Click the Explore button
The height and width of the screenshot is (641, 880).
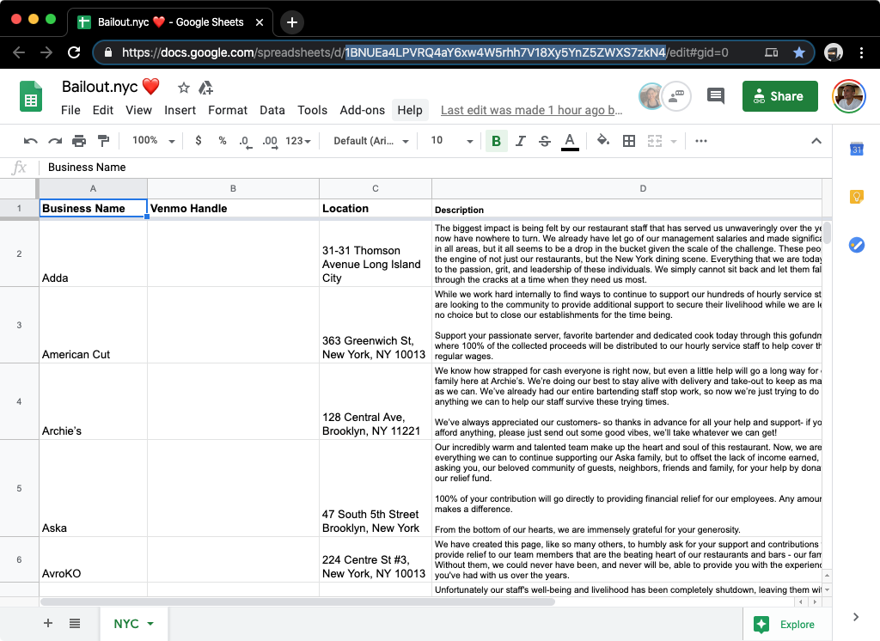[x=784, y=624]
